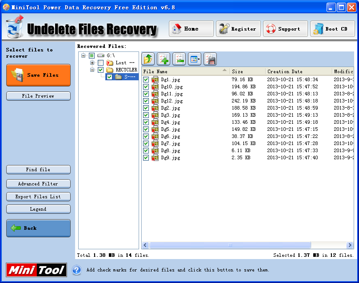Select the Dg8.jpg file row name
The width and height of the screenshot is (359, 283).
click(171, 151)
